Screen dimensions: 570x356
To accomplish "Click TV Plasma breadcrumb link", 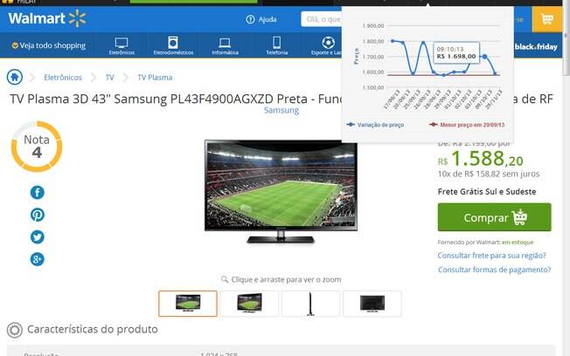I will 155,78.
